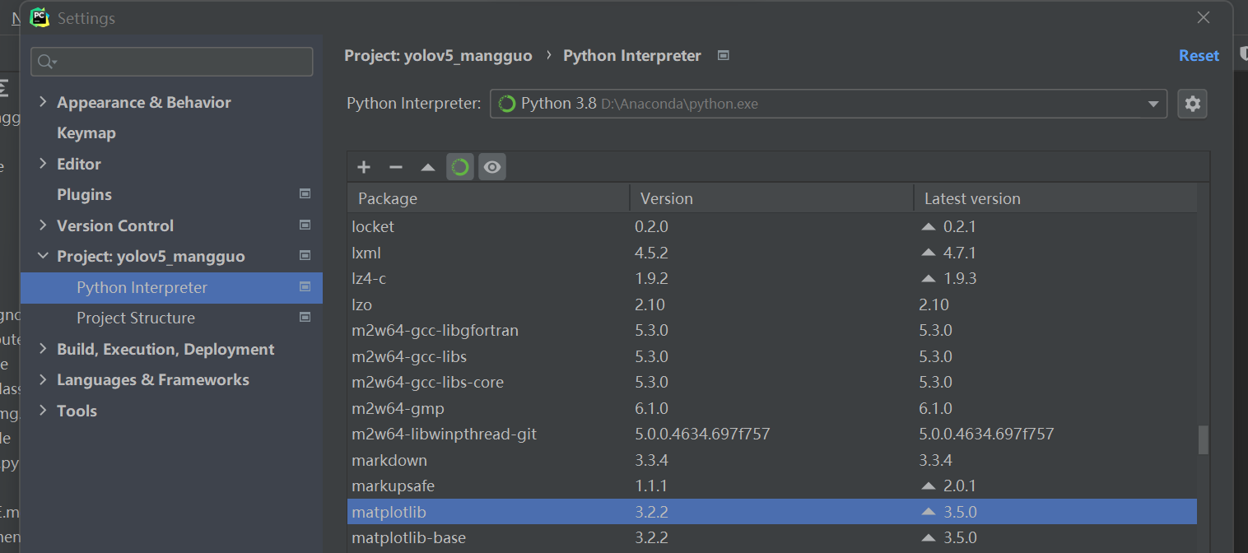Select the m2w64-gcc-libs-core package row

coord(772,382)
